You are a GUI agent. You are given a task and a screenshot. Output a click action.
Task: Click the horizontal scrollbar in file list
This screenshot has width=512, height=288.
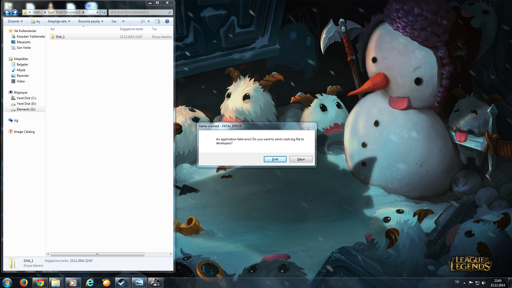pyautogui.click(x=97, y=254)
